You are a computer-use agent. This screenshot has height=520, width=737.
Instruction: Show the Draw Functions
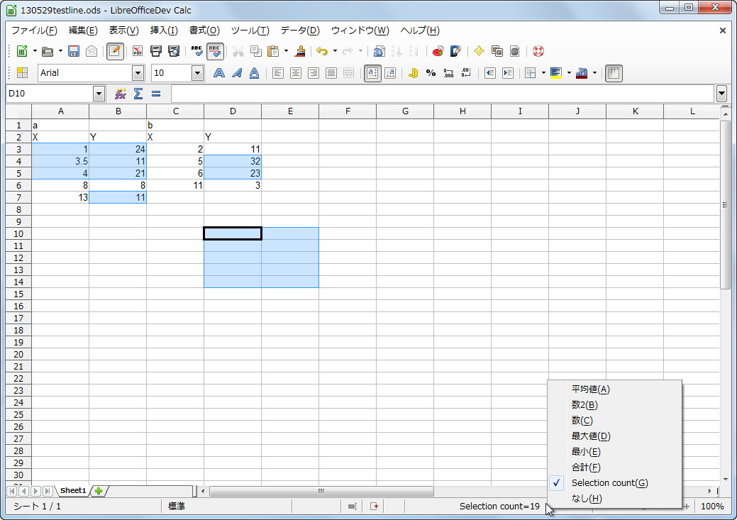[x=455, y=51]
